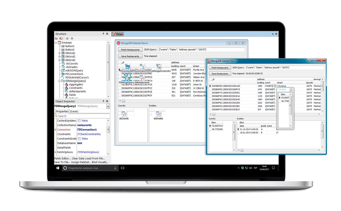Close the small Elem popup window
Viewport: 341px width, 211px height.
[x=291, y=90]
